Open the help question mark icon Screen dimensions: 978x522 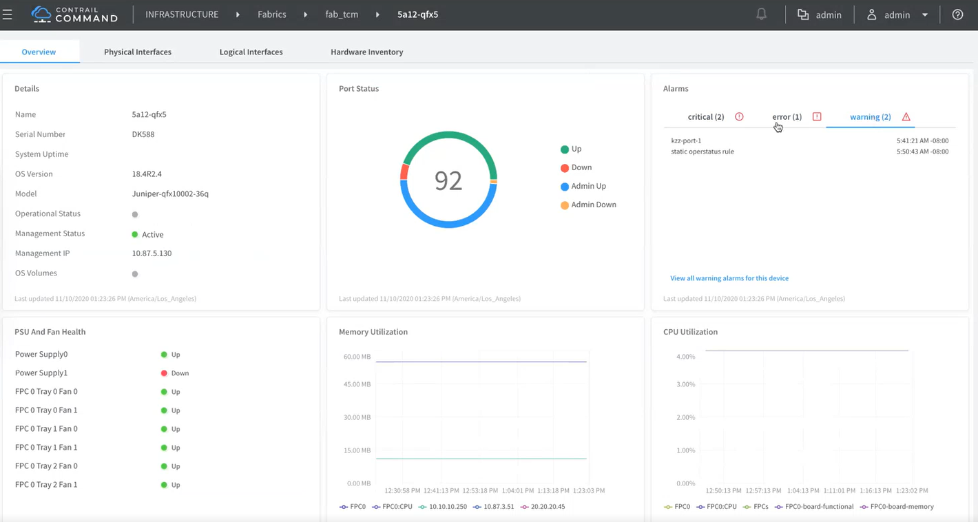click(957, 14)
